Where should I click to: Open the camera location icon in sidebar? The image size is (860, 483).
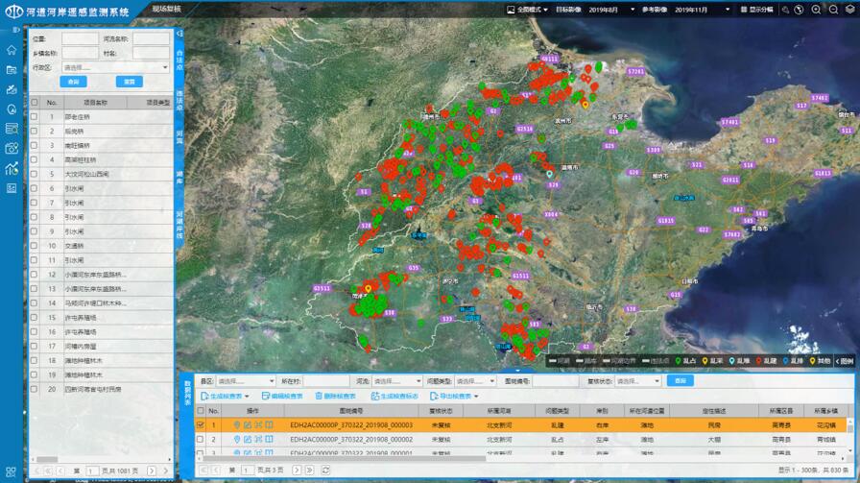click(x=12, y=148)
